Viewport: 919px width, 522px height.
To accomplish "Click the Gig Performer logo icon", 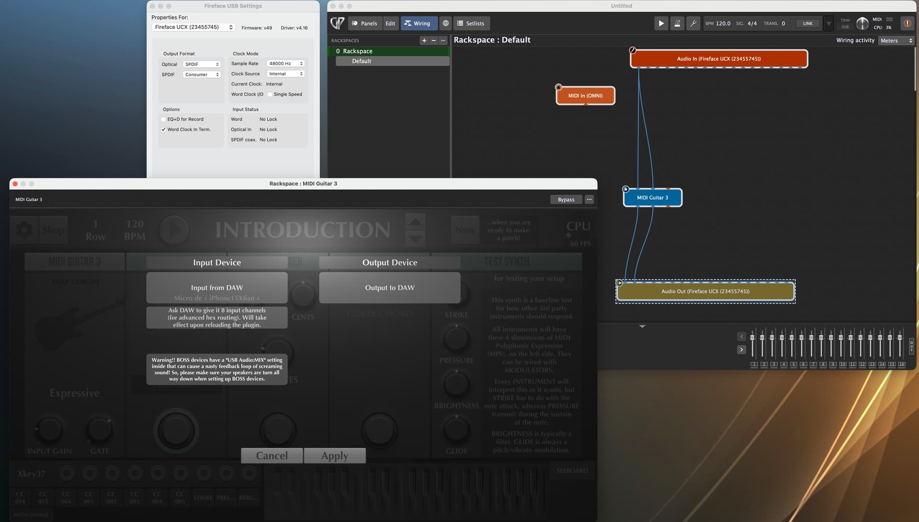I will [337, 23].
